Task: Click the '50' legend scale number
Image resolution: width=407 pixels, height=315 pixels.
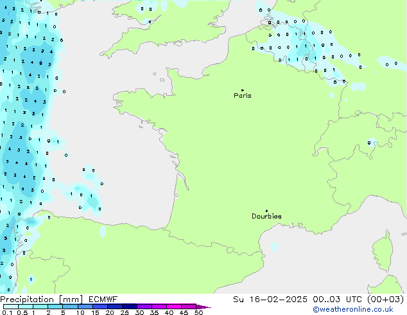Action: tap(198, 312)
